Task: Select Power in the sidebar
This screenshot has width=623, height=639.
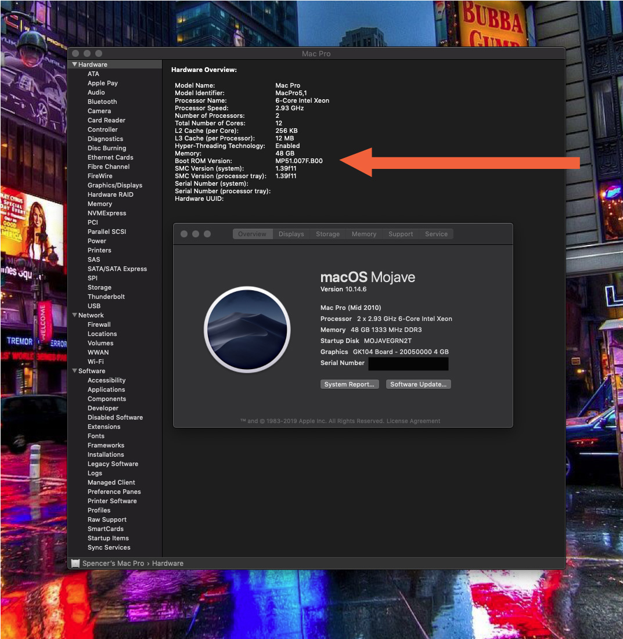Action: pos(96,241)
